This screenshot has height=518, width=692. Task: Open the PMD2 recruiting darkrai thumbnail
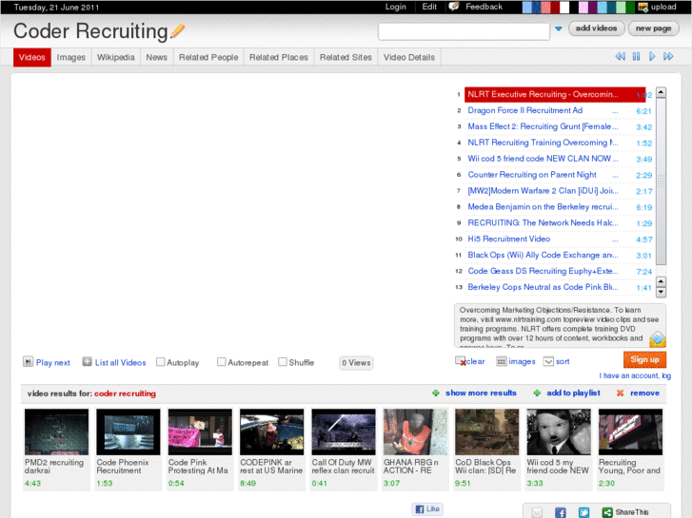click(x=56, y=432)
